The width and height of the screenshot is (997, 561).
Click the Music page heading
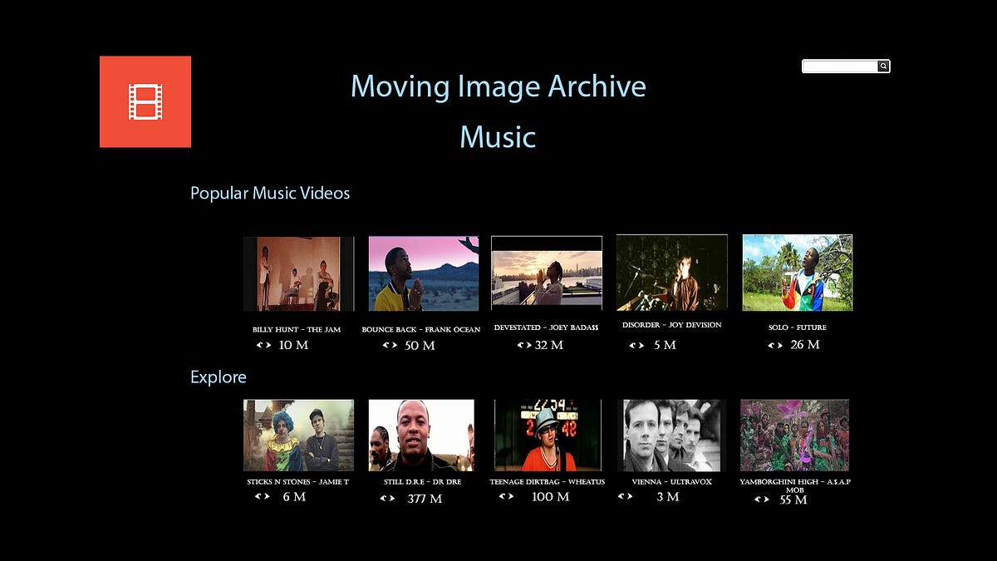(x=498, y=137)
